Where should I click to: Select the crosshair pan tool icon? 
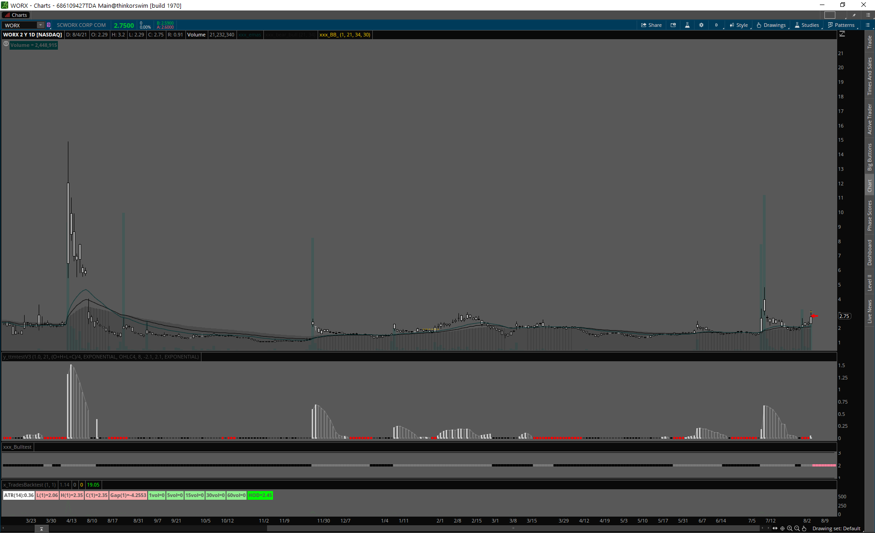click(x=782, y=528)
